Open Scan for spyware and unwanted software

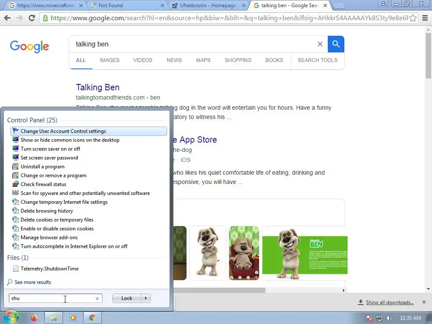[x=89, y=193]
